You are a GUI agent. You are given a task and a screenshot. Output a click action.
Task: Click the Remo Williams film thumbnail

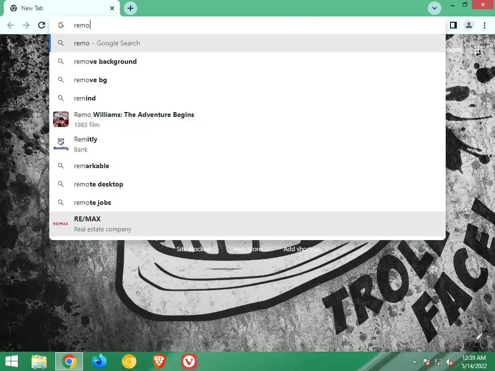(61, 119)
